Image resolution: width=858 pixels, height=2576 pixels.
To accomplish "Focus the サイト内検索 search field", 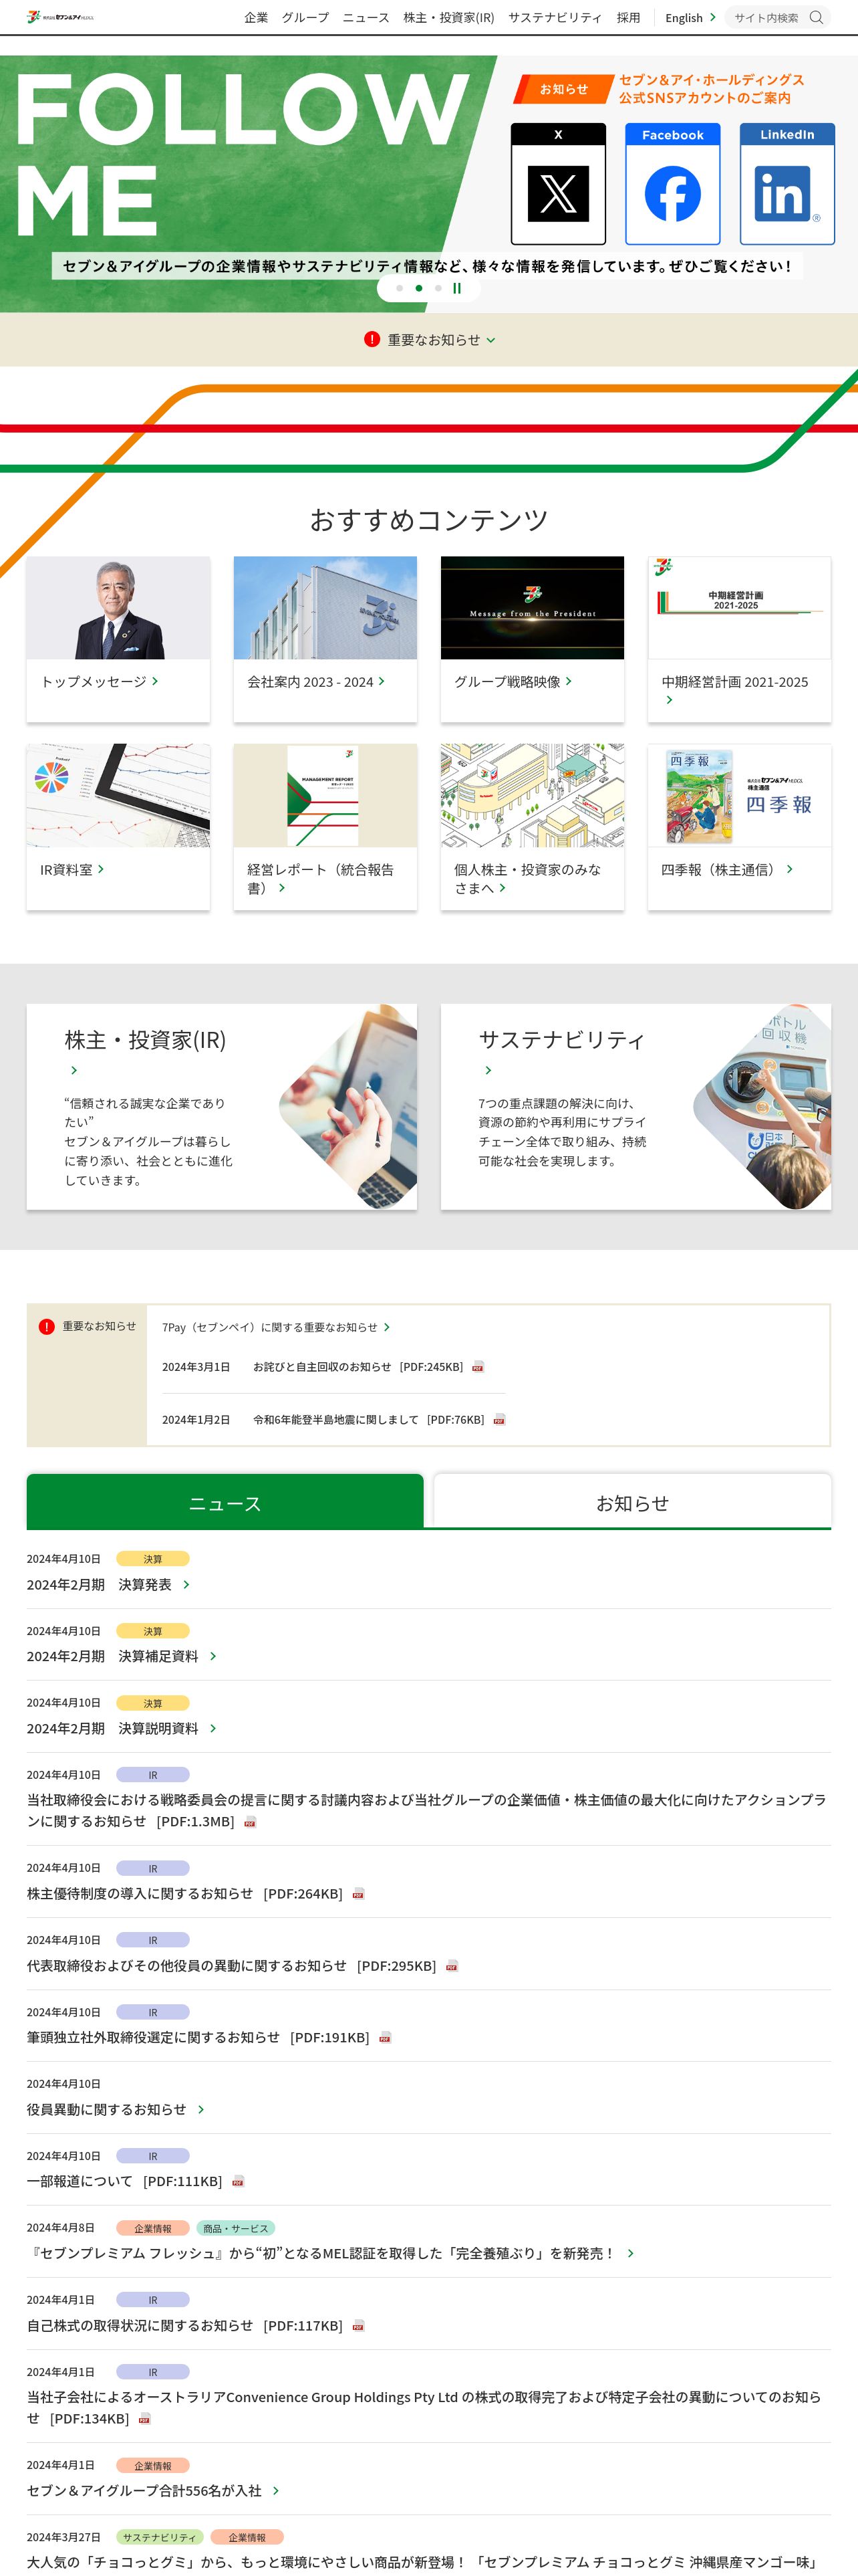I will pyautogui.click(x=766, y=18).
